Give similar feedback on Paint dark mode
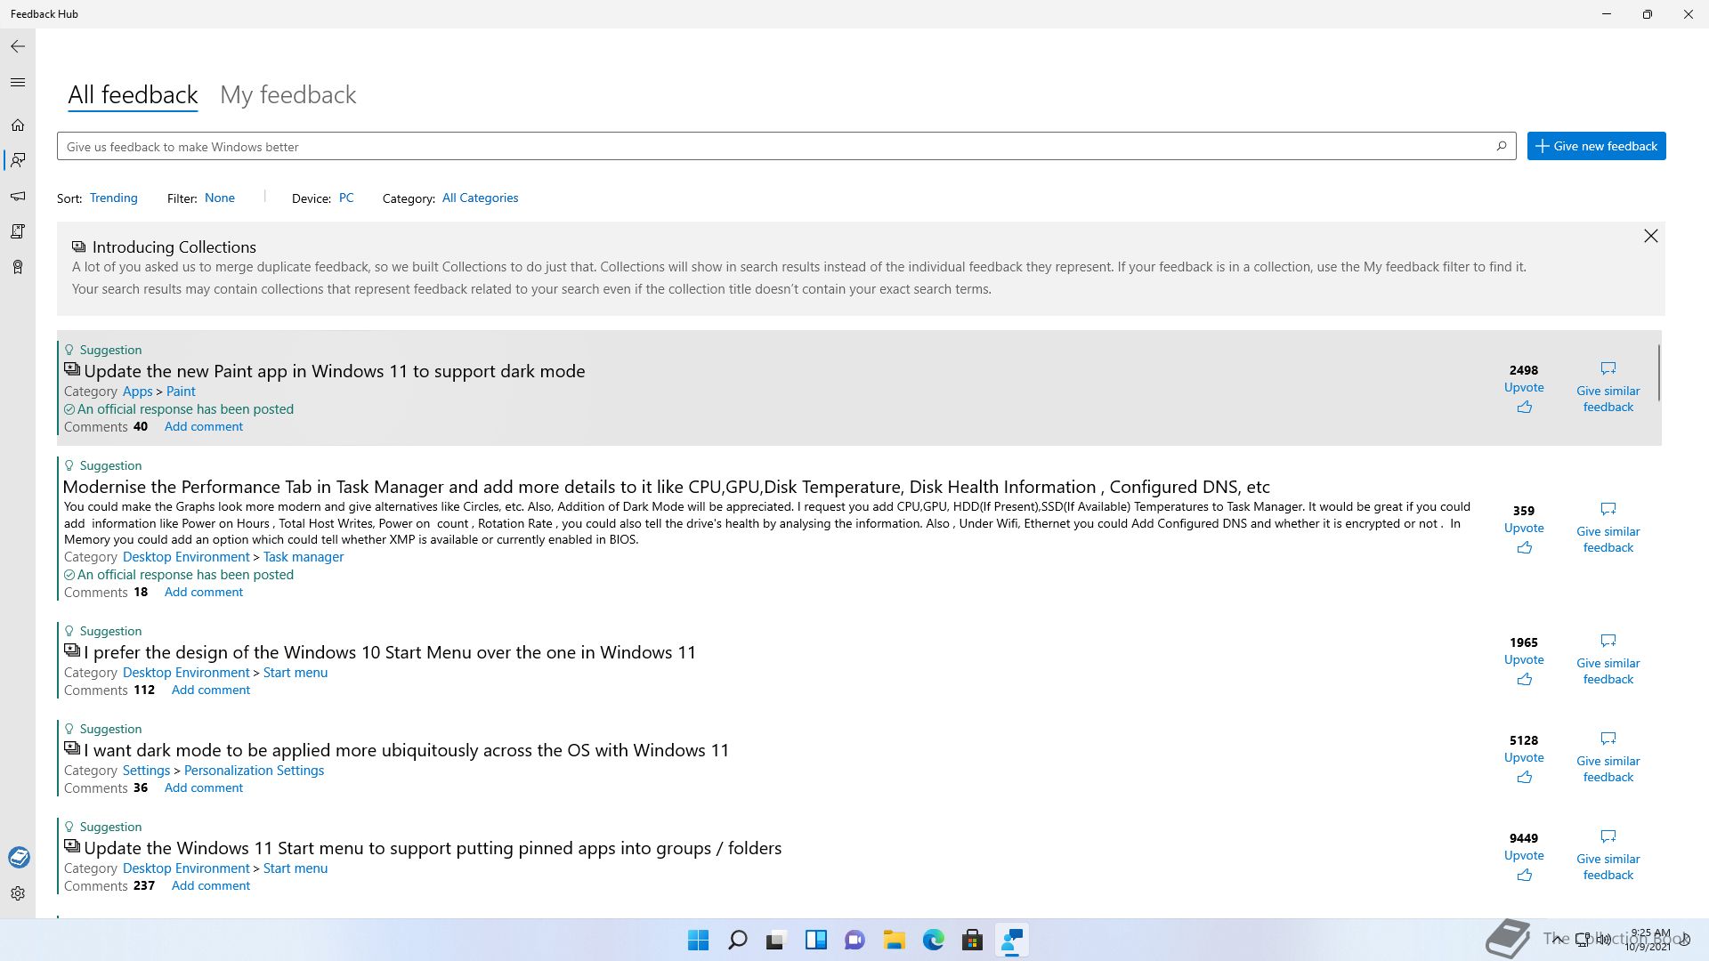Image resolution: width=1709 pixels, height=961 pixels. (1608, 388)
